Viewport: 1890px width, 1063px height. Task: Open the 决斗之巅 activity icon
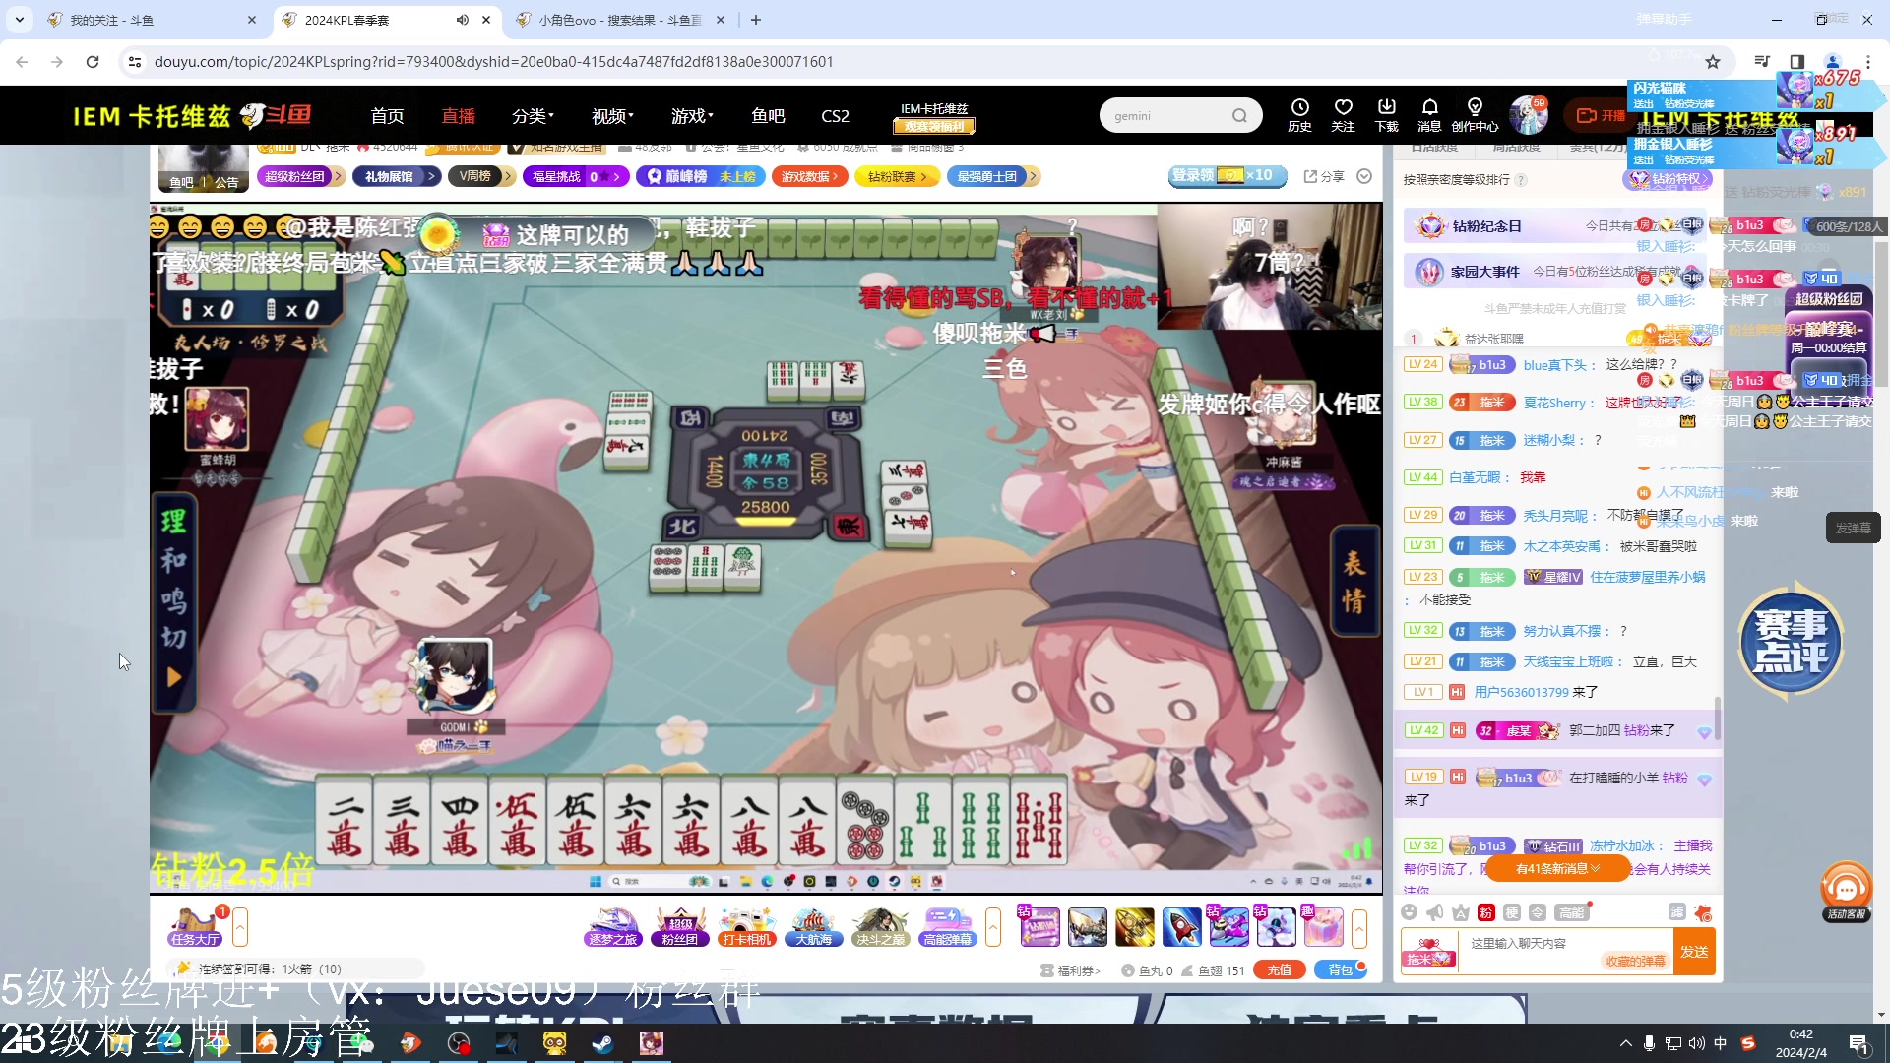click(880, 927)
